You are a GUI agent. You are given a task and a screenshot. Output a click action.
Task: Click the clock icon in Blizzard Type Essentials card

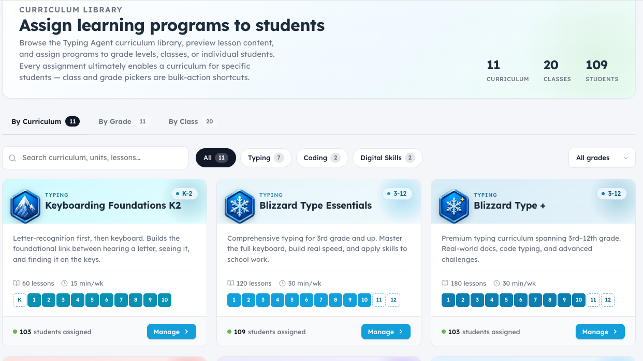[x=283, y=284]
